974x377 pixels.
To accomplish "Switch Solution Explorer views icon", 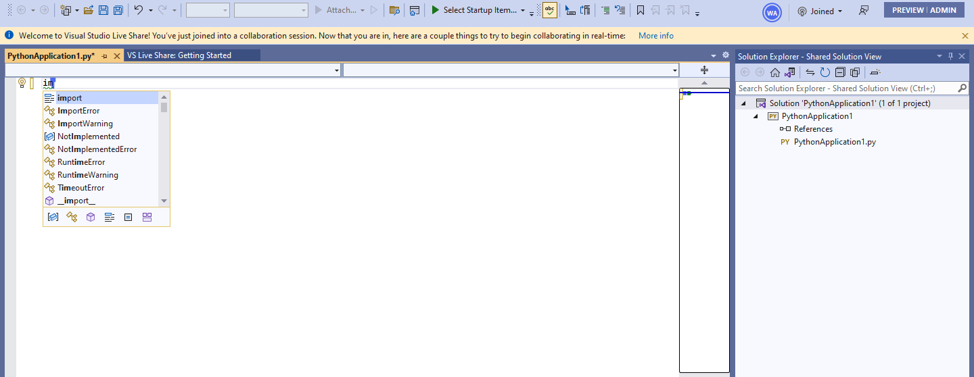I will click(789, 72).
